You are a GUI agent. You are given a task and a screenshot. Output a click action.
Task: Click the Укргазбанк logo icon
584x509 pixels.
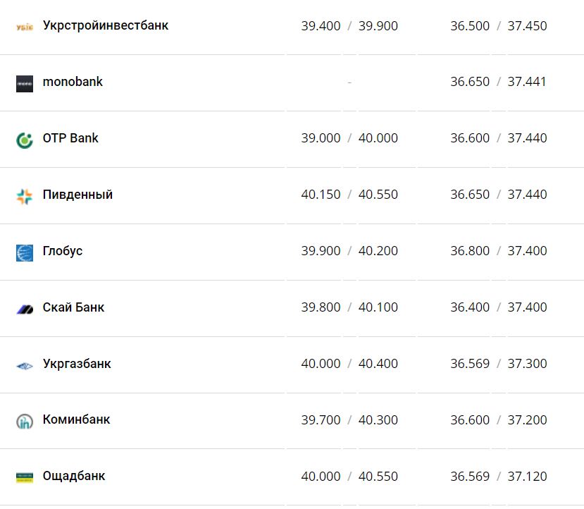(25, 365)
